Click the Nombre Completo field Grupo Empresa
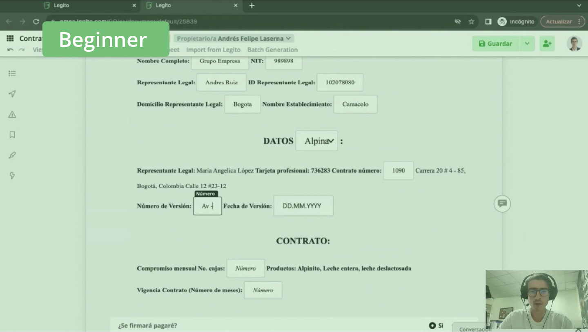The image size is (588, 332). tap(220, 61)
